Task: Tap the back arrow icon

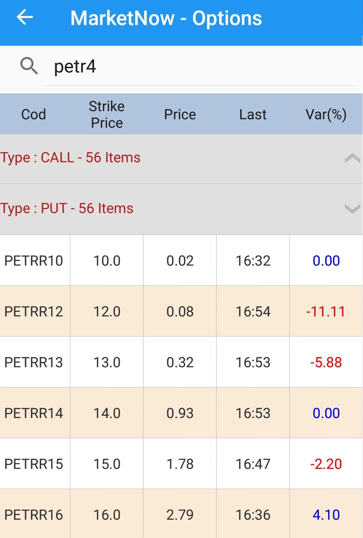Action: [25, 17]
